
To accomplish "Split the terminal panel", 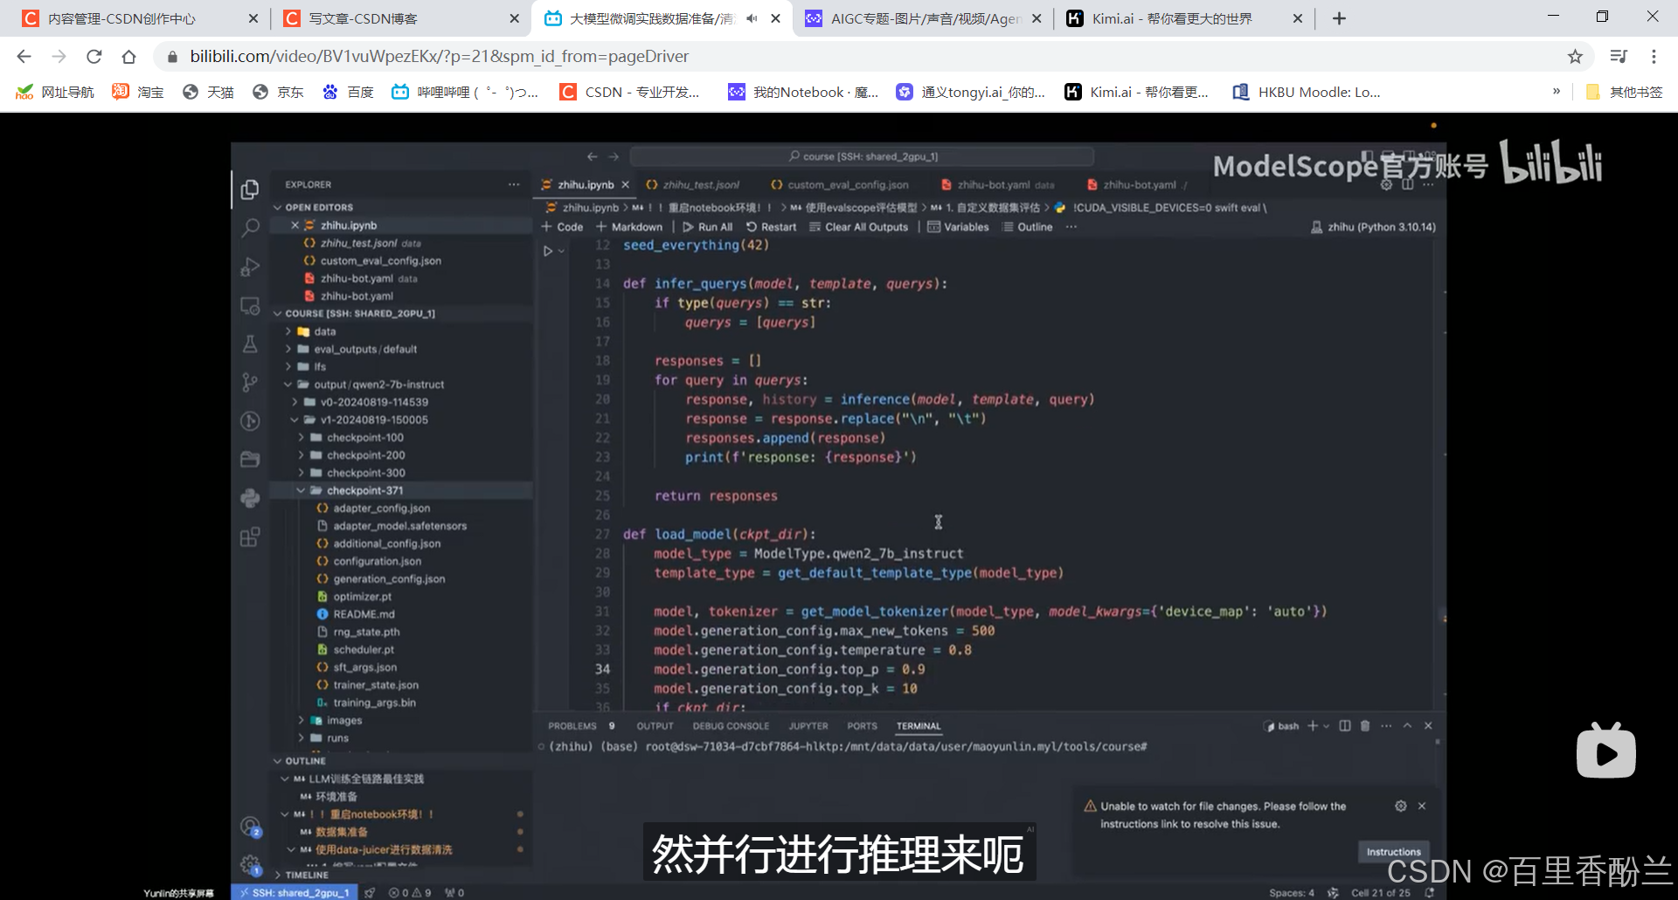I will [1345, 726].
